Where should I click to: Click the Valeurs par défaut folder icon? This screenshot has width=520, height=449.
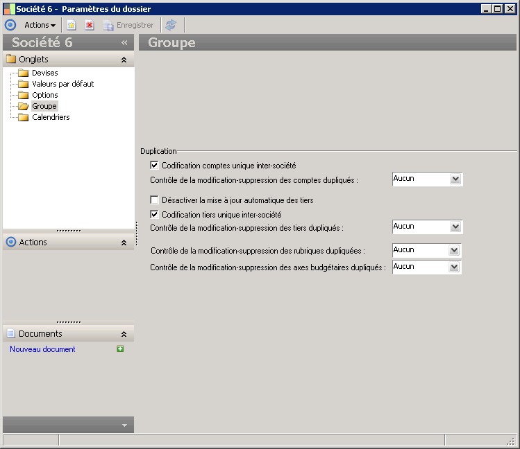click(23, 84)
